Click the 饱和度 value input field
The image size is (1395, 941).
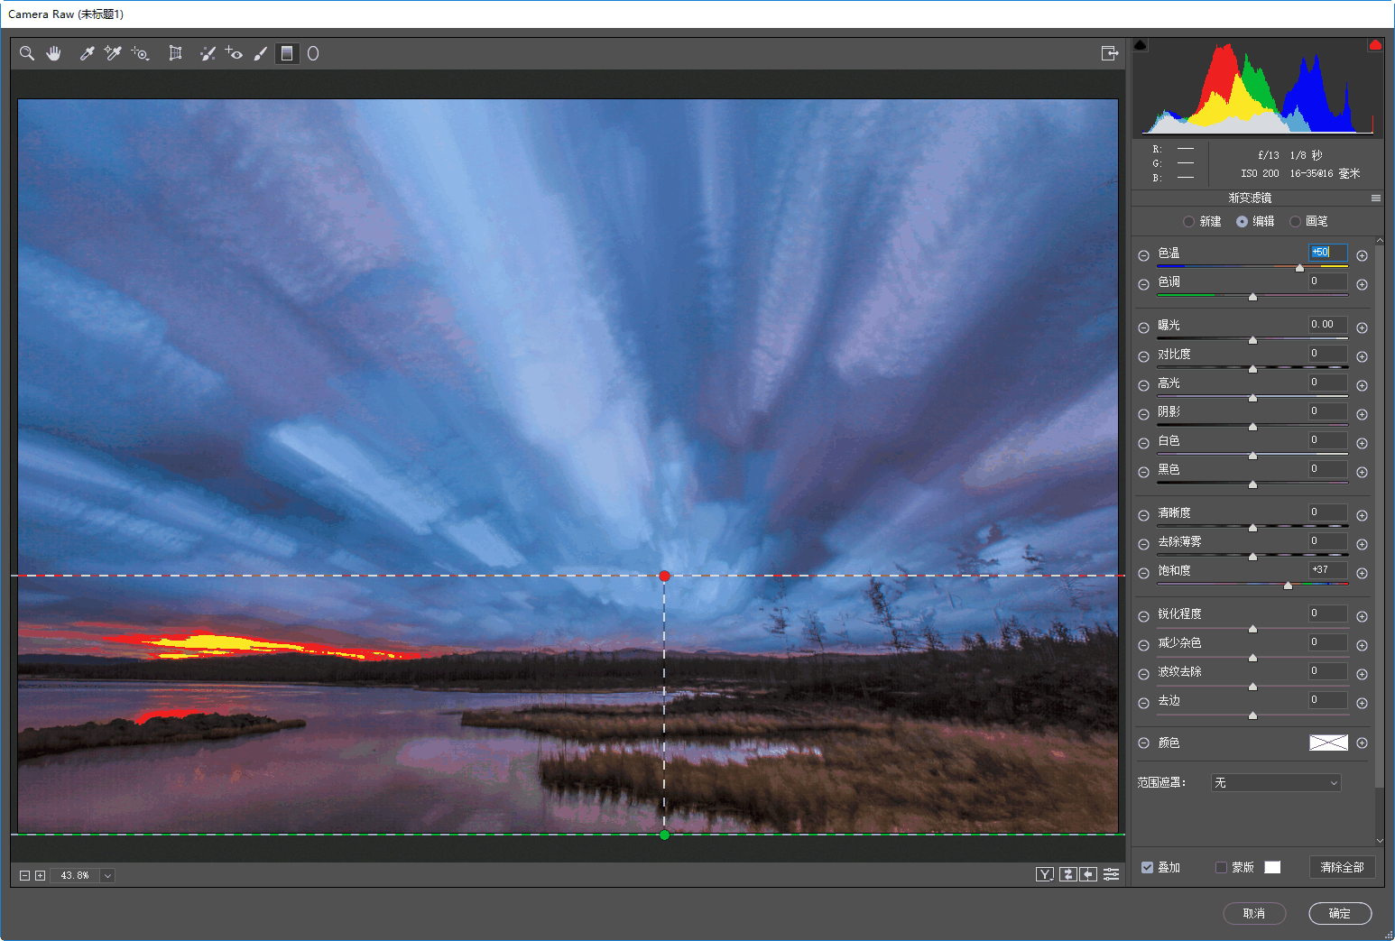click(1327, 570)
